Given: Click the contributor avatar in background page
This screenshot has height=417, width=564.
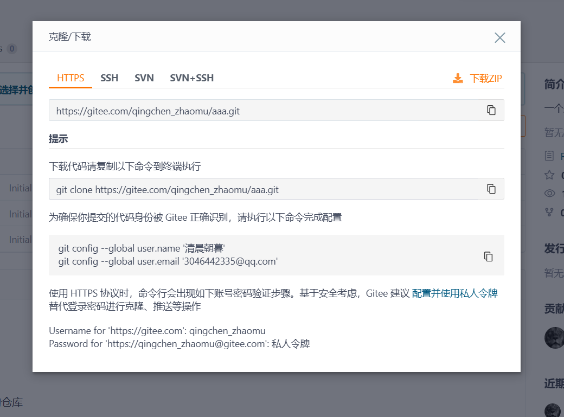Looking at the screenshot, I should click(554, 337).
